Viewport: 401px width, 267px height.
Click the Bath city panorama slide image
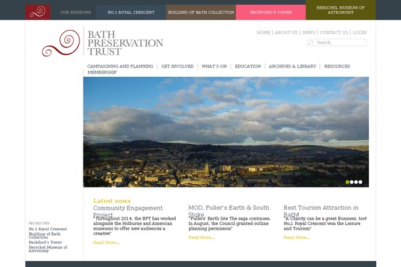(x=226, y=132)
